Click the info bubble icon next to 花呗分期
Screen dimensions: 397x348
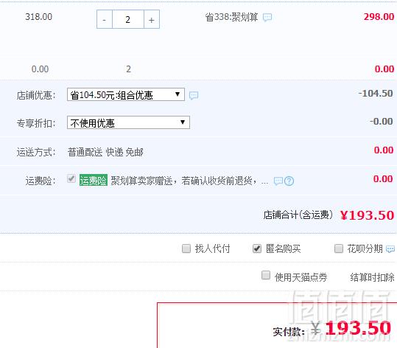[x=390, y=249]
